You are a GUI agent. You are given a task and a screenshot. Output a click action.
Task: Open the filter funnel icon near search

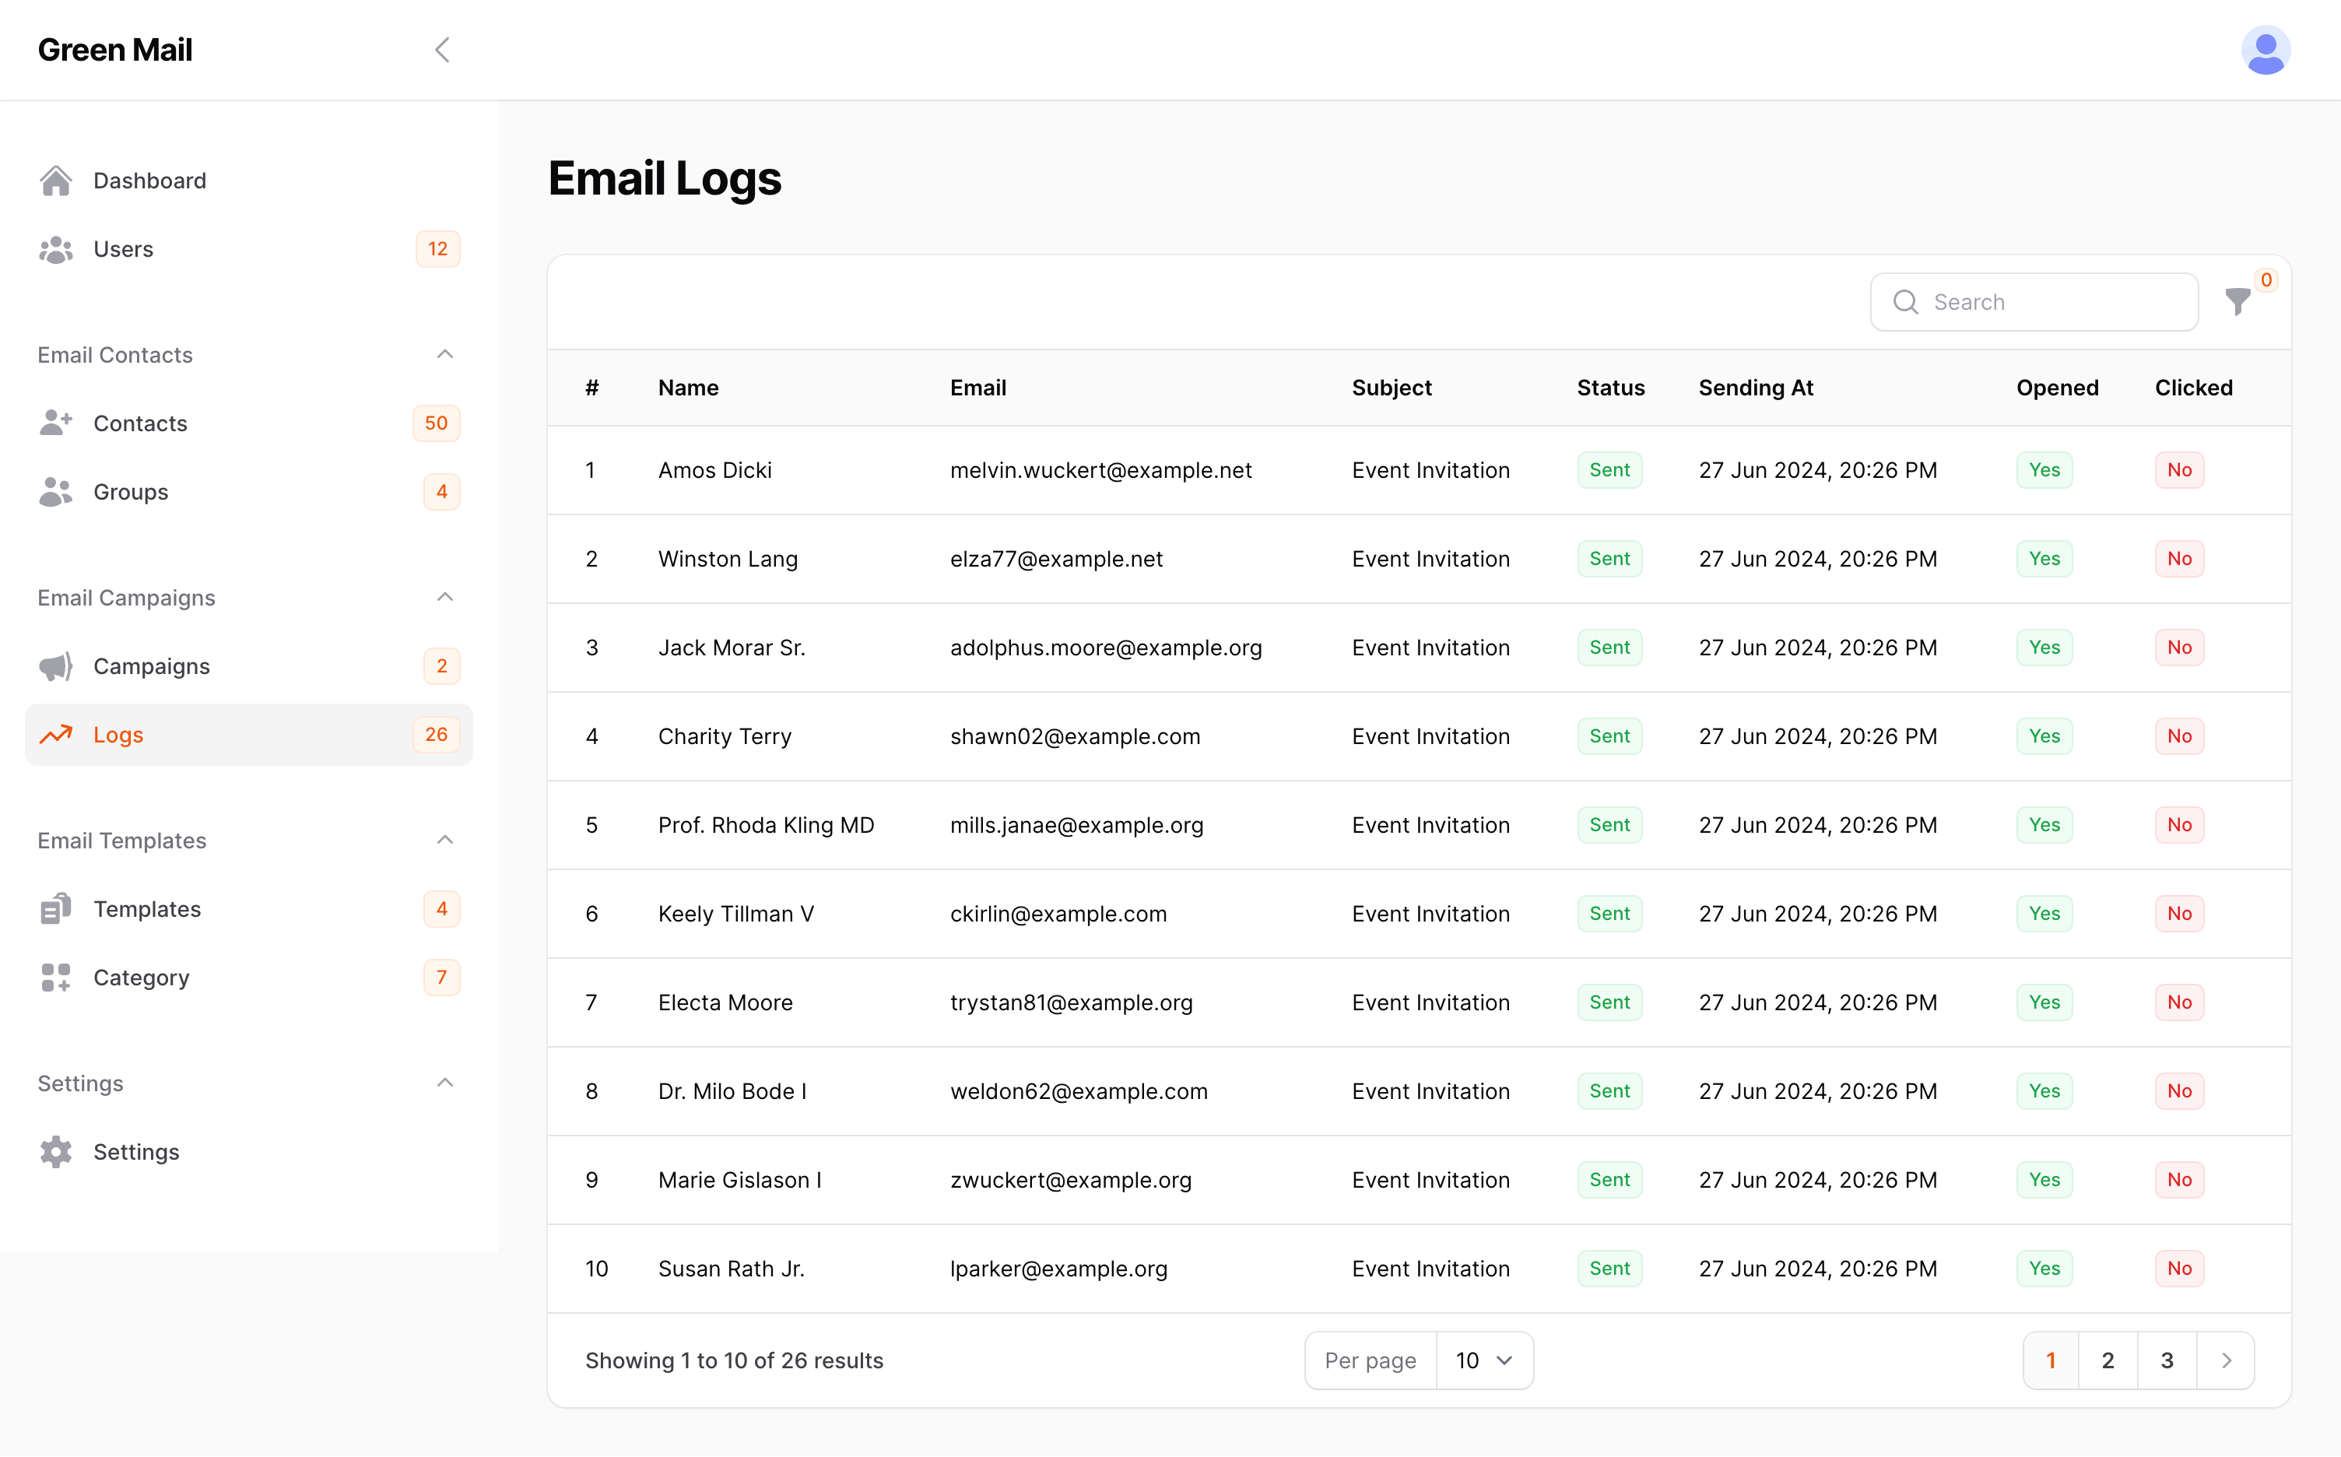[2237, 302]
